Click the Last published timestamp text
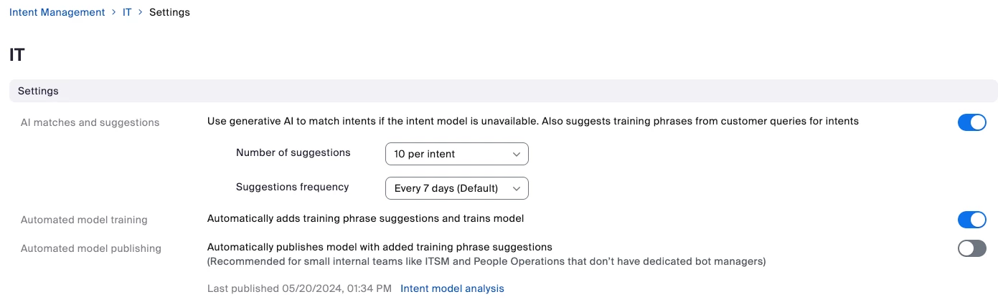 (x=299, y=288)
